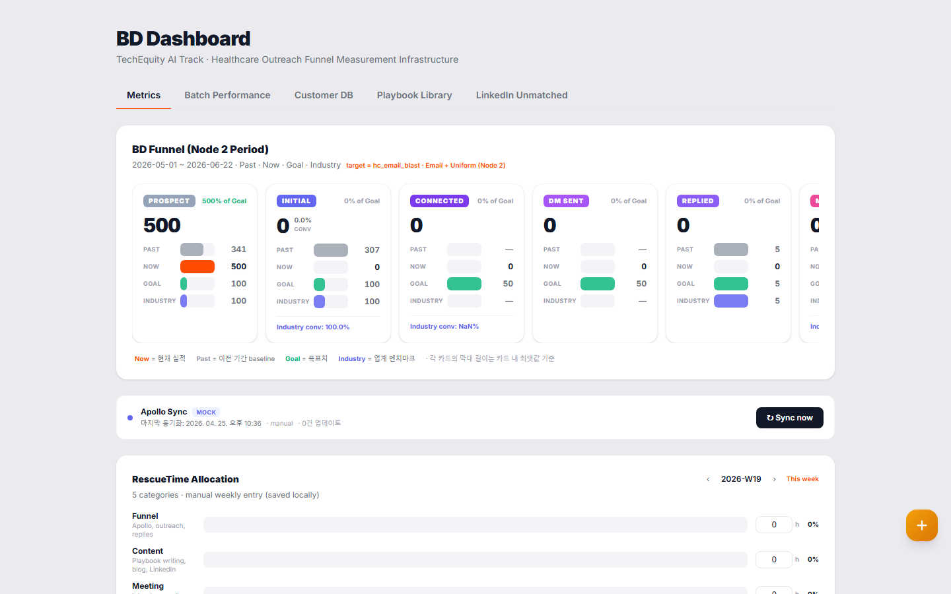The image size is (951, 594).
Task: Click the Connected GOAL green bar
Action: point(464,284)
